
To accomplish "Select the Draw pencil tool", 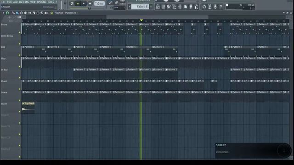I will click(13, 13).
